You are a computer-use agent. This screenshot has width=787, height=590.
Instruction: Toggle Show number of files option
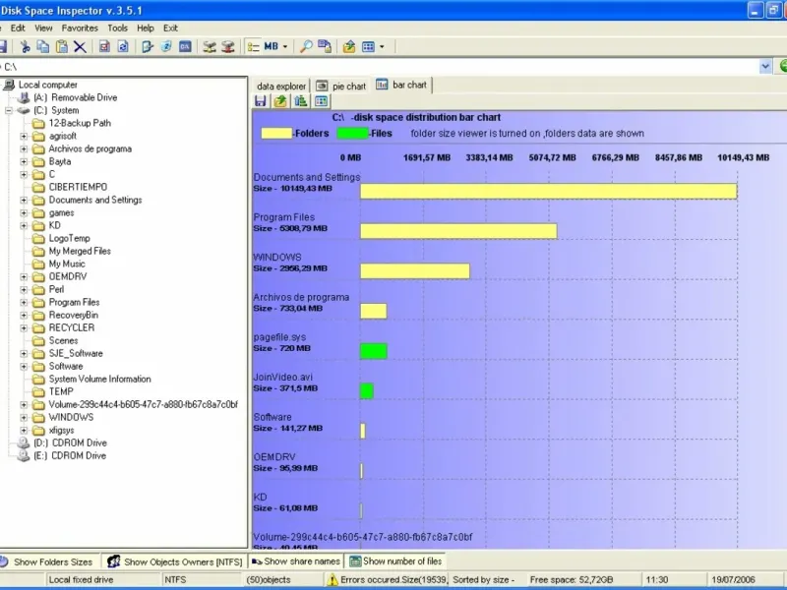(395, 560)
